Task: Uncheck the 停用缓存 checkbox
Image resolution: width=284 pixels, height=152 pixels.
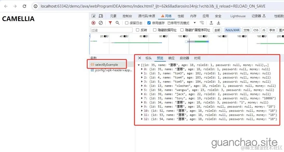Action: pyautogui.click(x=149, y=23)
